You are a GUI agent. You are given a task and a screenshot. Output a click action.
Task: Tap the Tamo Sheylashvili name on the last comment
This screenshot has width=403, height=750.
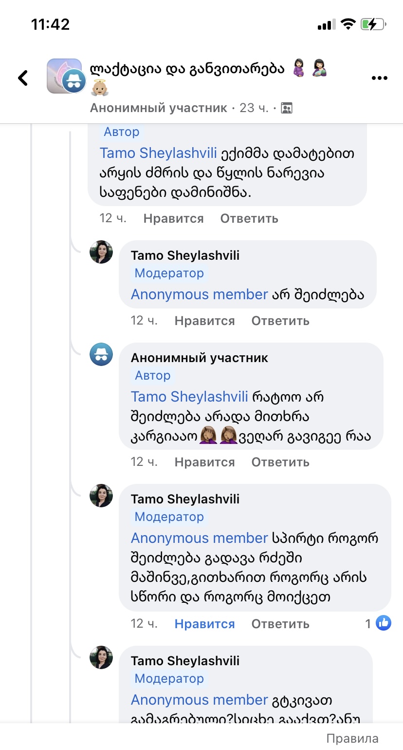click(185, 661)
